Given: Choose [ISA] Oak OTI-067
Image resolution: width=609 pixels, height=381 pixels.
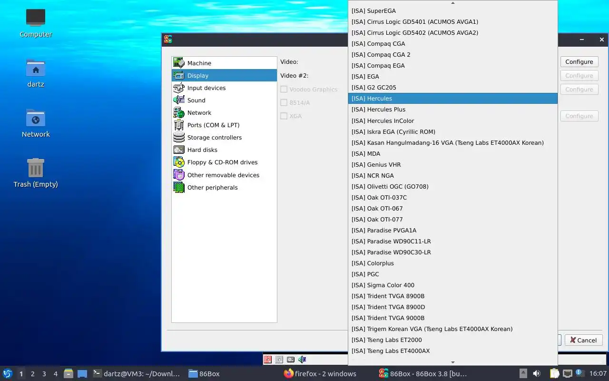Looking at the screenshot, I should tap(453, 208).
